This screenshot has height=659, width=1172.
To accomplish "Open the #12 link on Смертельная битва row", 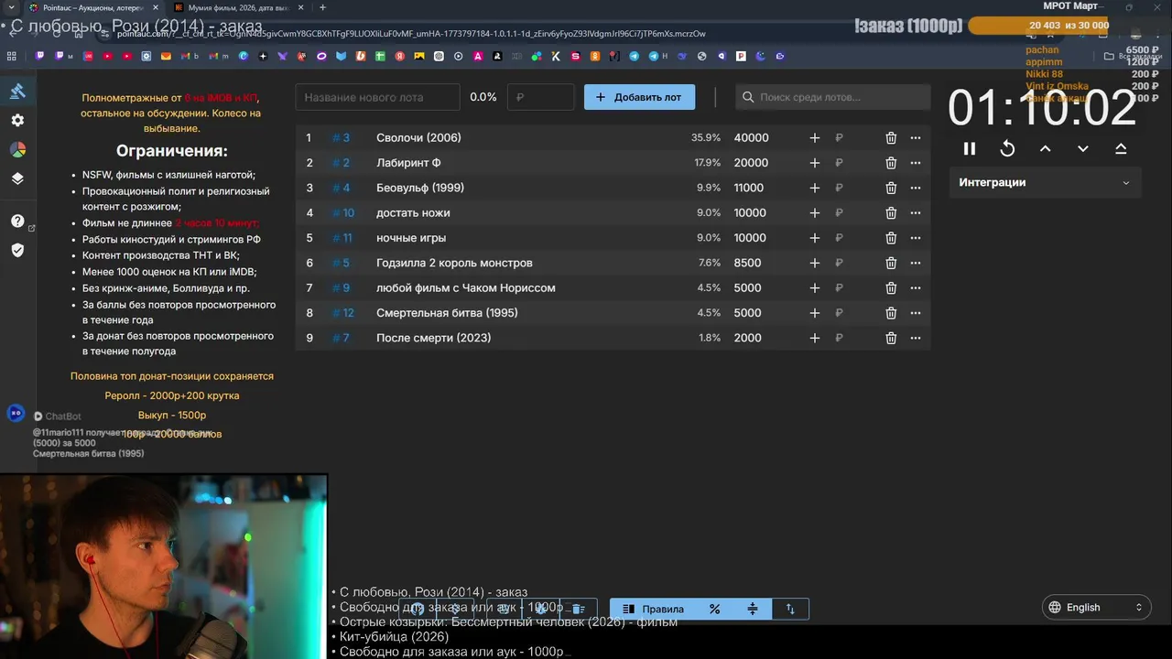I will (x=343, y=313).
